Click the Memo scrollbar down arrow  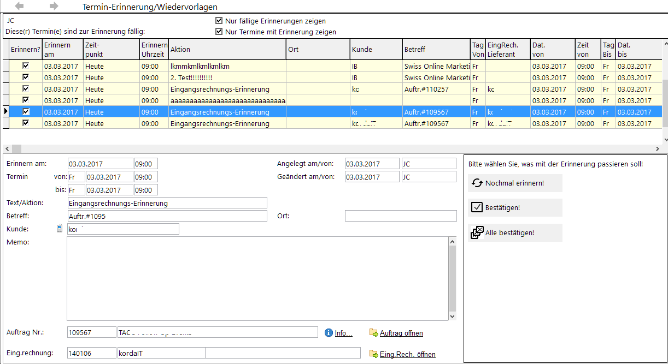pos(452,316)
